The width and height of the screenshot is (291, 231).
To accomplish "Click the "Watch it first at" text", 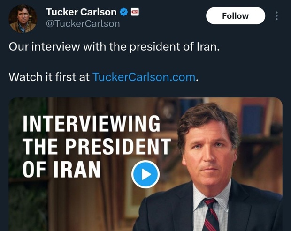I will tap(49, 77).
